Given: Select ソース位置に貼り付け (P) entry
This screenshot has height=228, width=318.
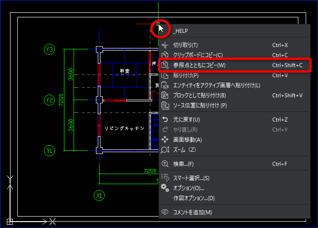Looking at the screenshot, I should (234, 106).
